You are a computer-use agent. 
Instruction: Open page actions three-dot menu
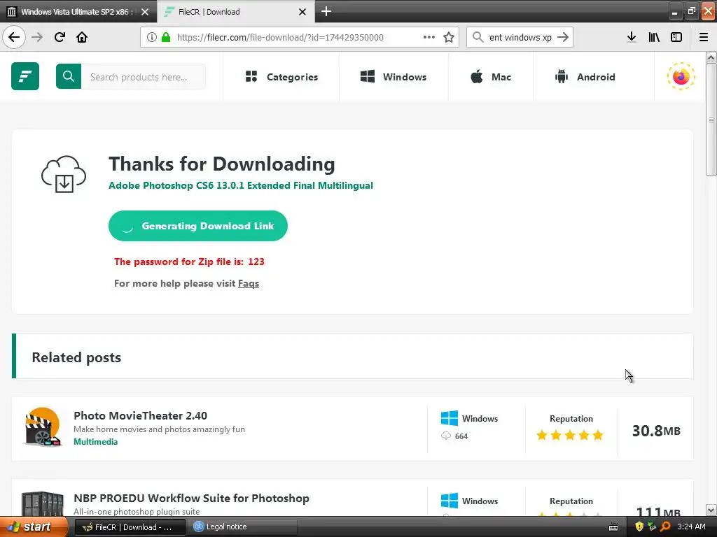[x=429, y=37]
